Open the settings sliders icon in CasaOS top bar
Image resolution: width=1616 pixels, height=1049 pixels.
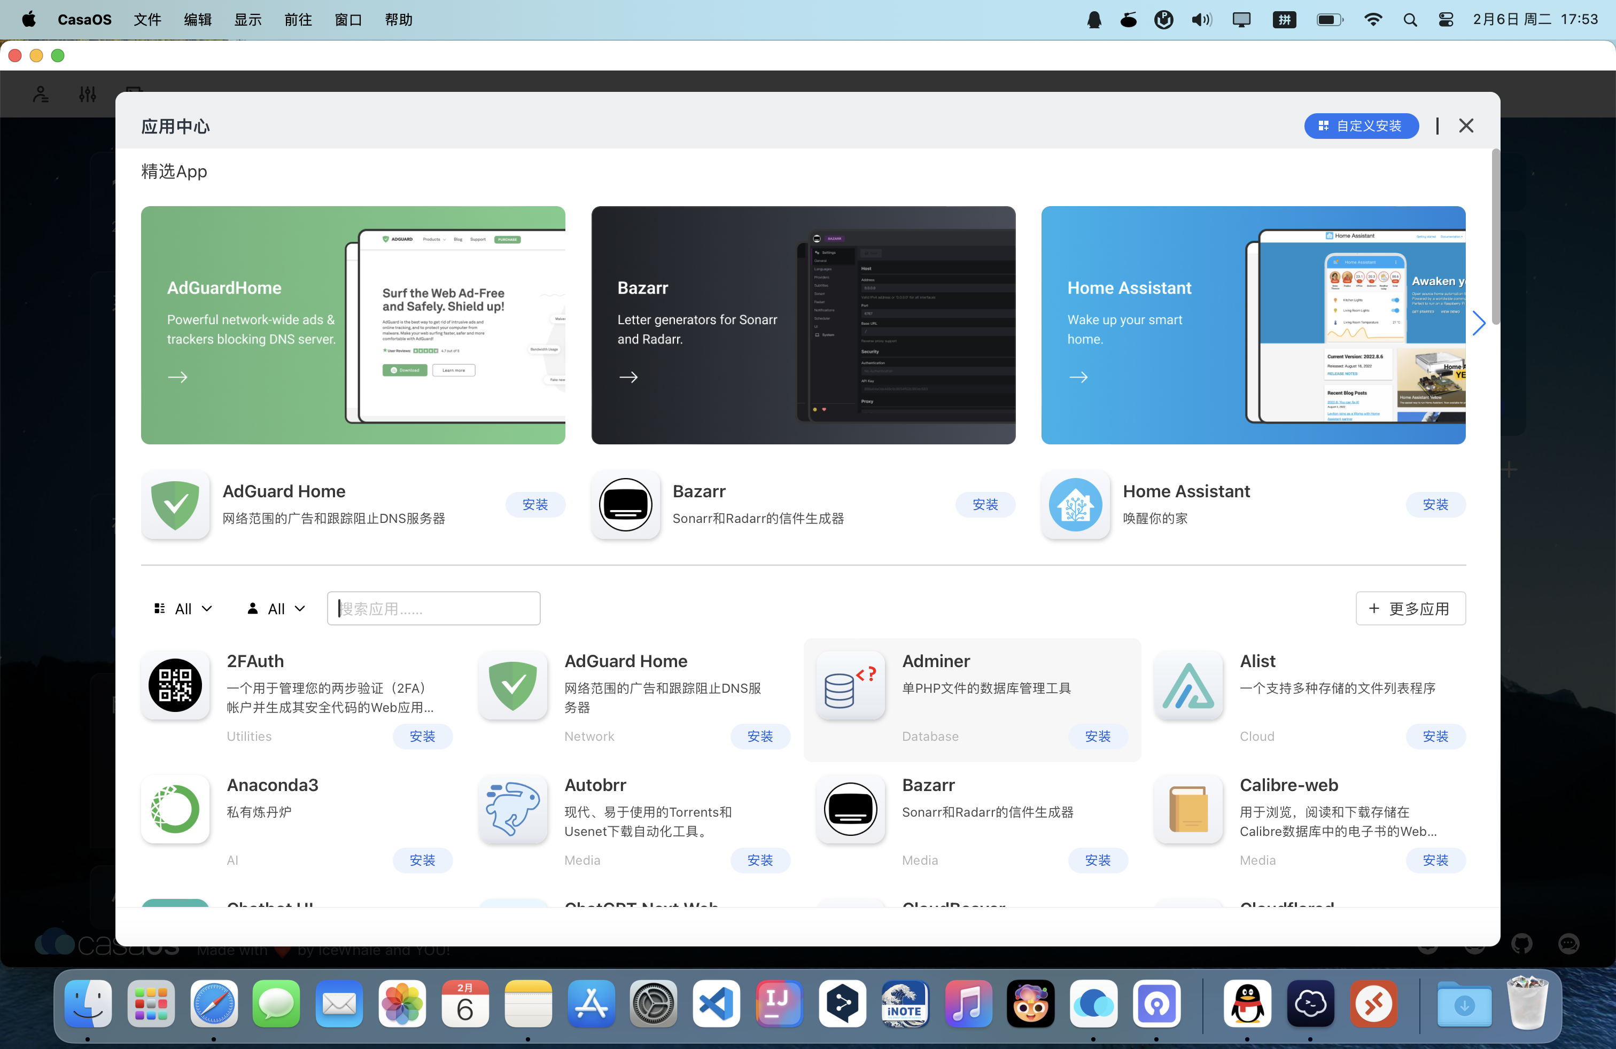tap(88, 93)
